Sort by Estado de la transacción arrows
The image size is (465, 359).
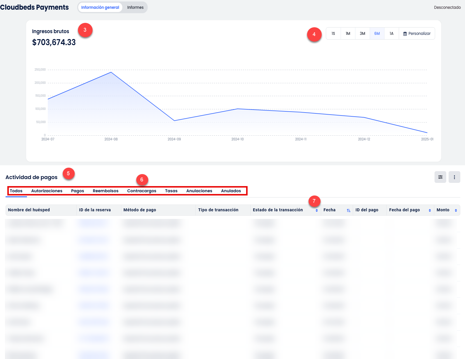[317, 210]
